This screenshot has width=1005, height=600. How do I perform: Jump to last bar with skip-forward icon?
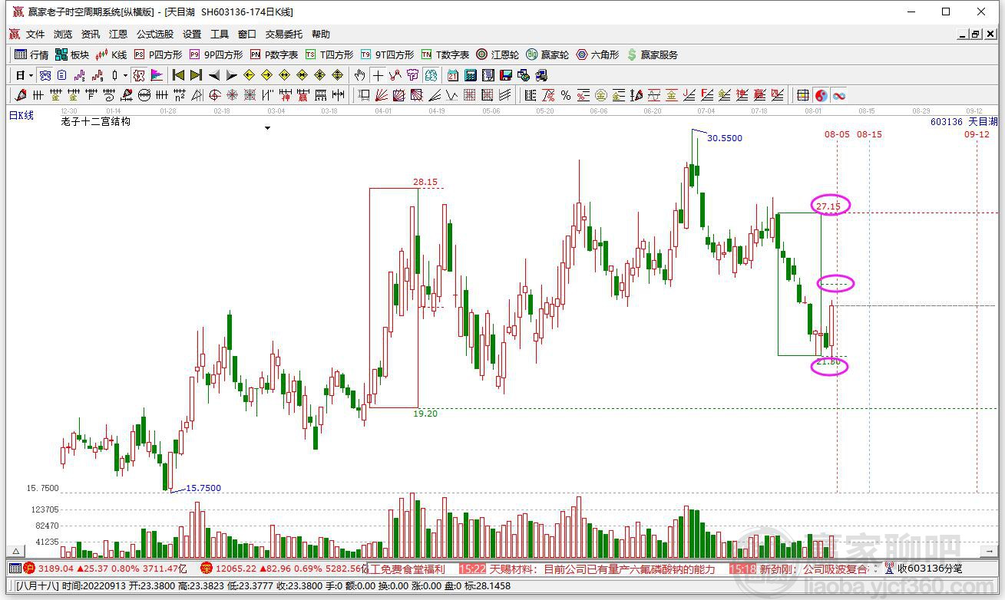[x=196, y=75]
